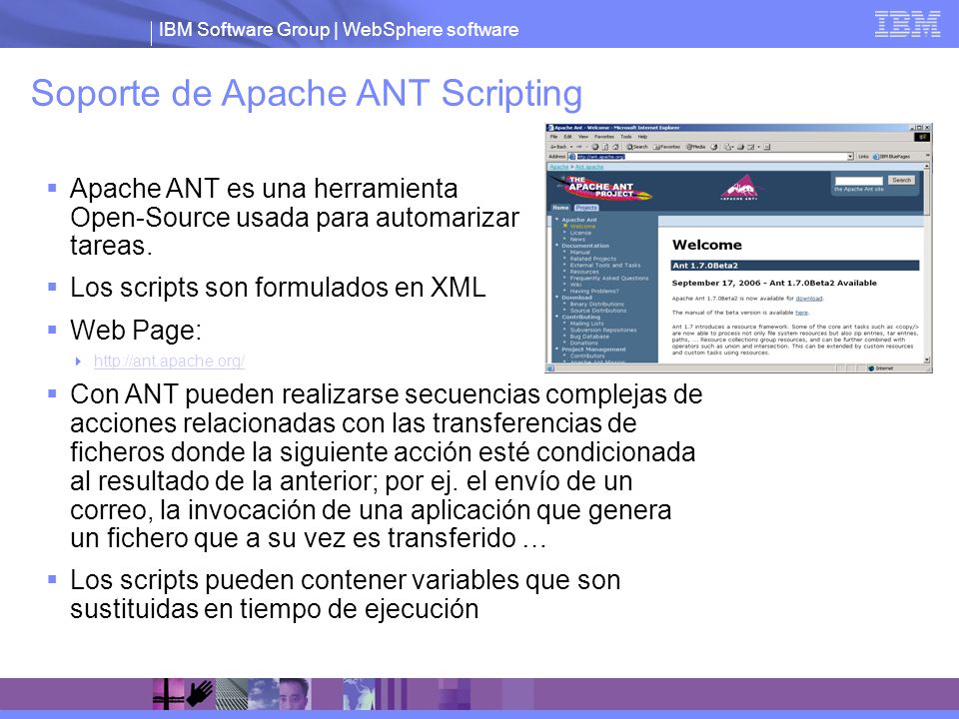Open the Favorites menu in menu bar
Image resolution: width=959 pixels, height=719 pixels.
[604, 137]
